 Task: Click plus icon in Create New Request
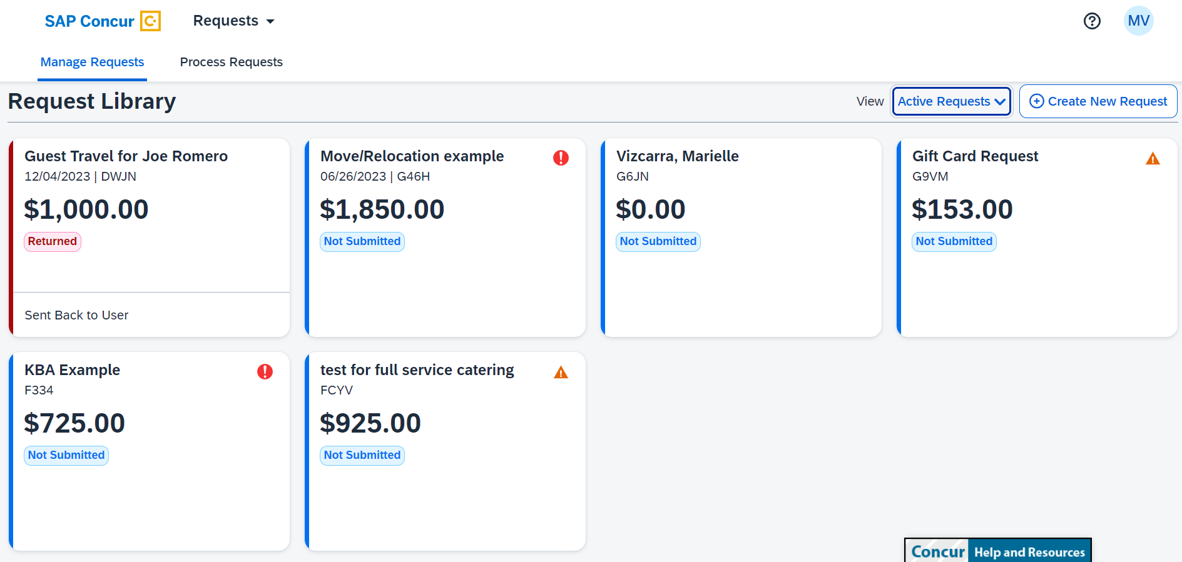coord(1036,101)
